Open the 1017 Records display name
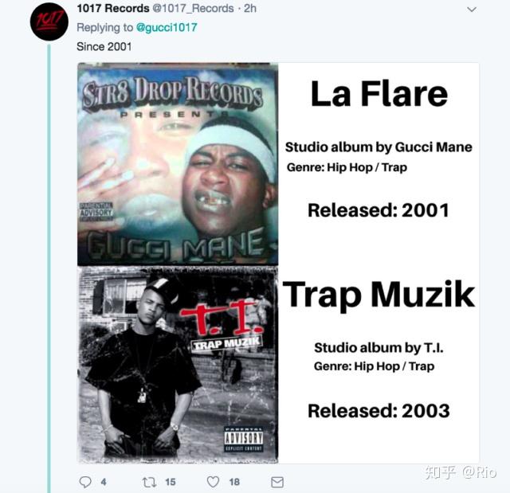510x493 pixels. [113, 9]
